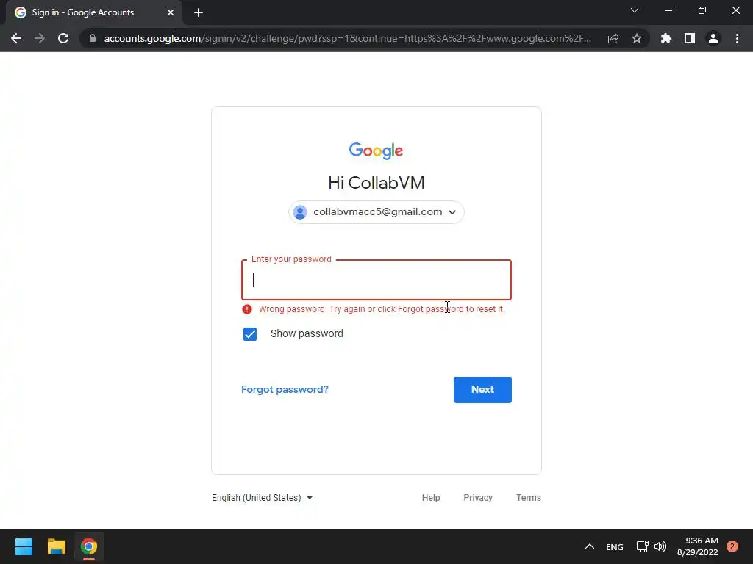
Task: Restore down the Chrome window
Action: point(702,10)
